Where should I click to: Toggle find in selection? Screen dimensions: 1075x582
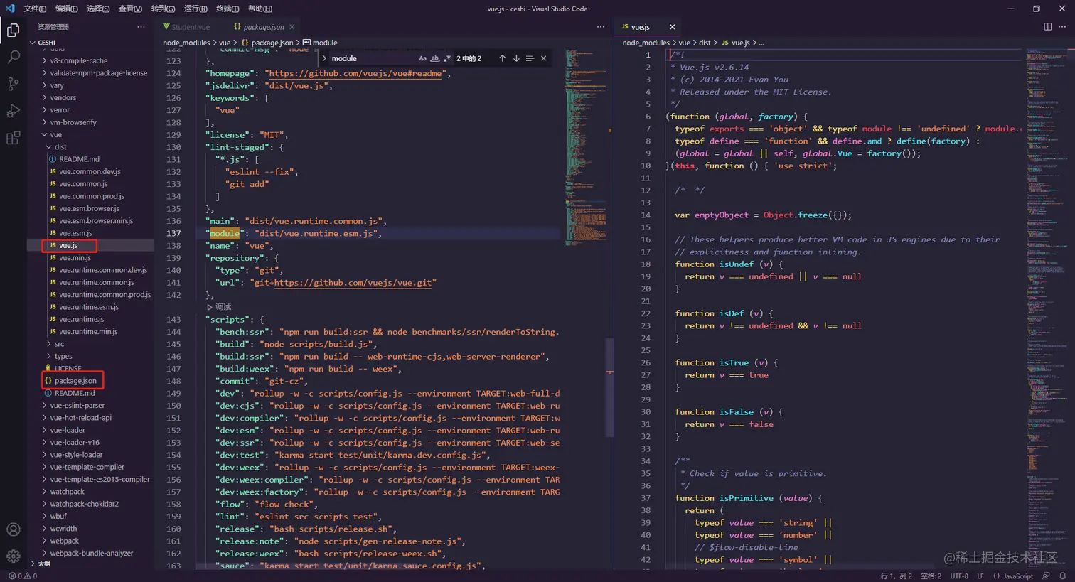530,58
